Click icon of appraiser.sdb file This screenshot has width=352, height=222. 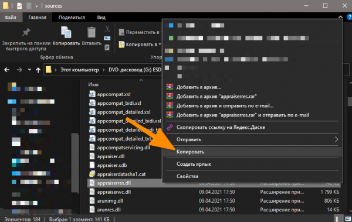[92, 165]
